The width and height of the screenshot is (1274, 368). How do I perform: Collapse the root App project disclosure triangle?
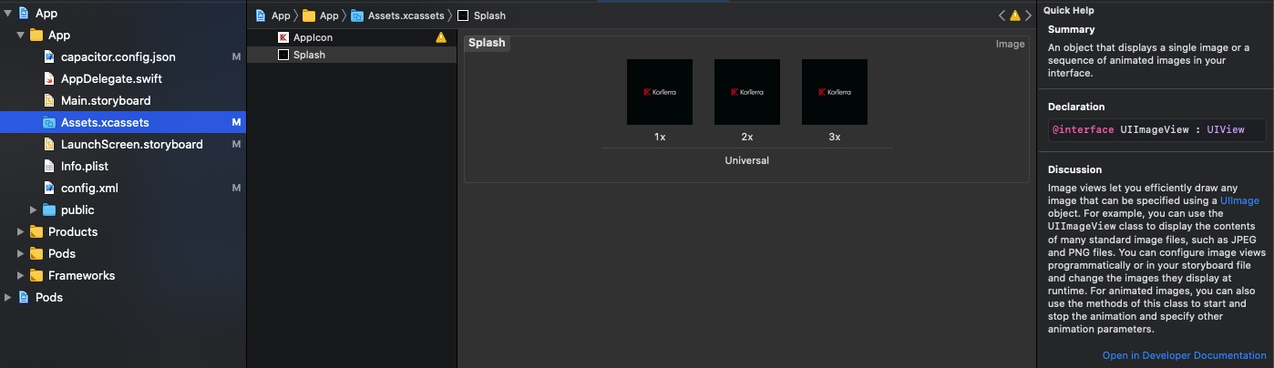(x=8, y=14)
